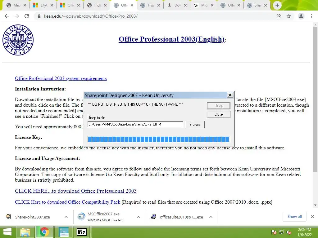
Task: Click the Chrome taskbar icon
Action: (x=44, y=232)
